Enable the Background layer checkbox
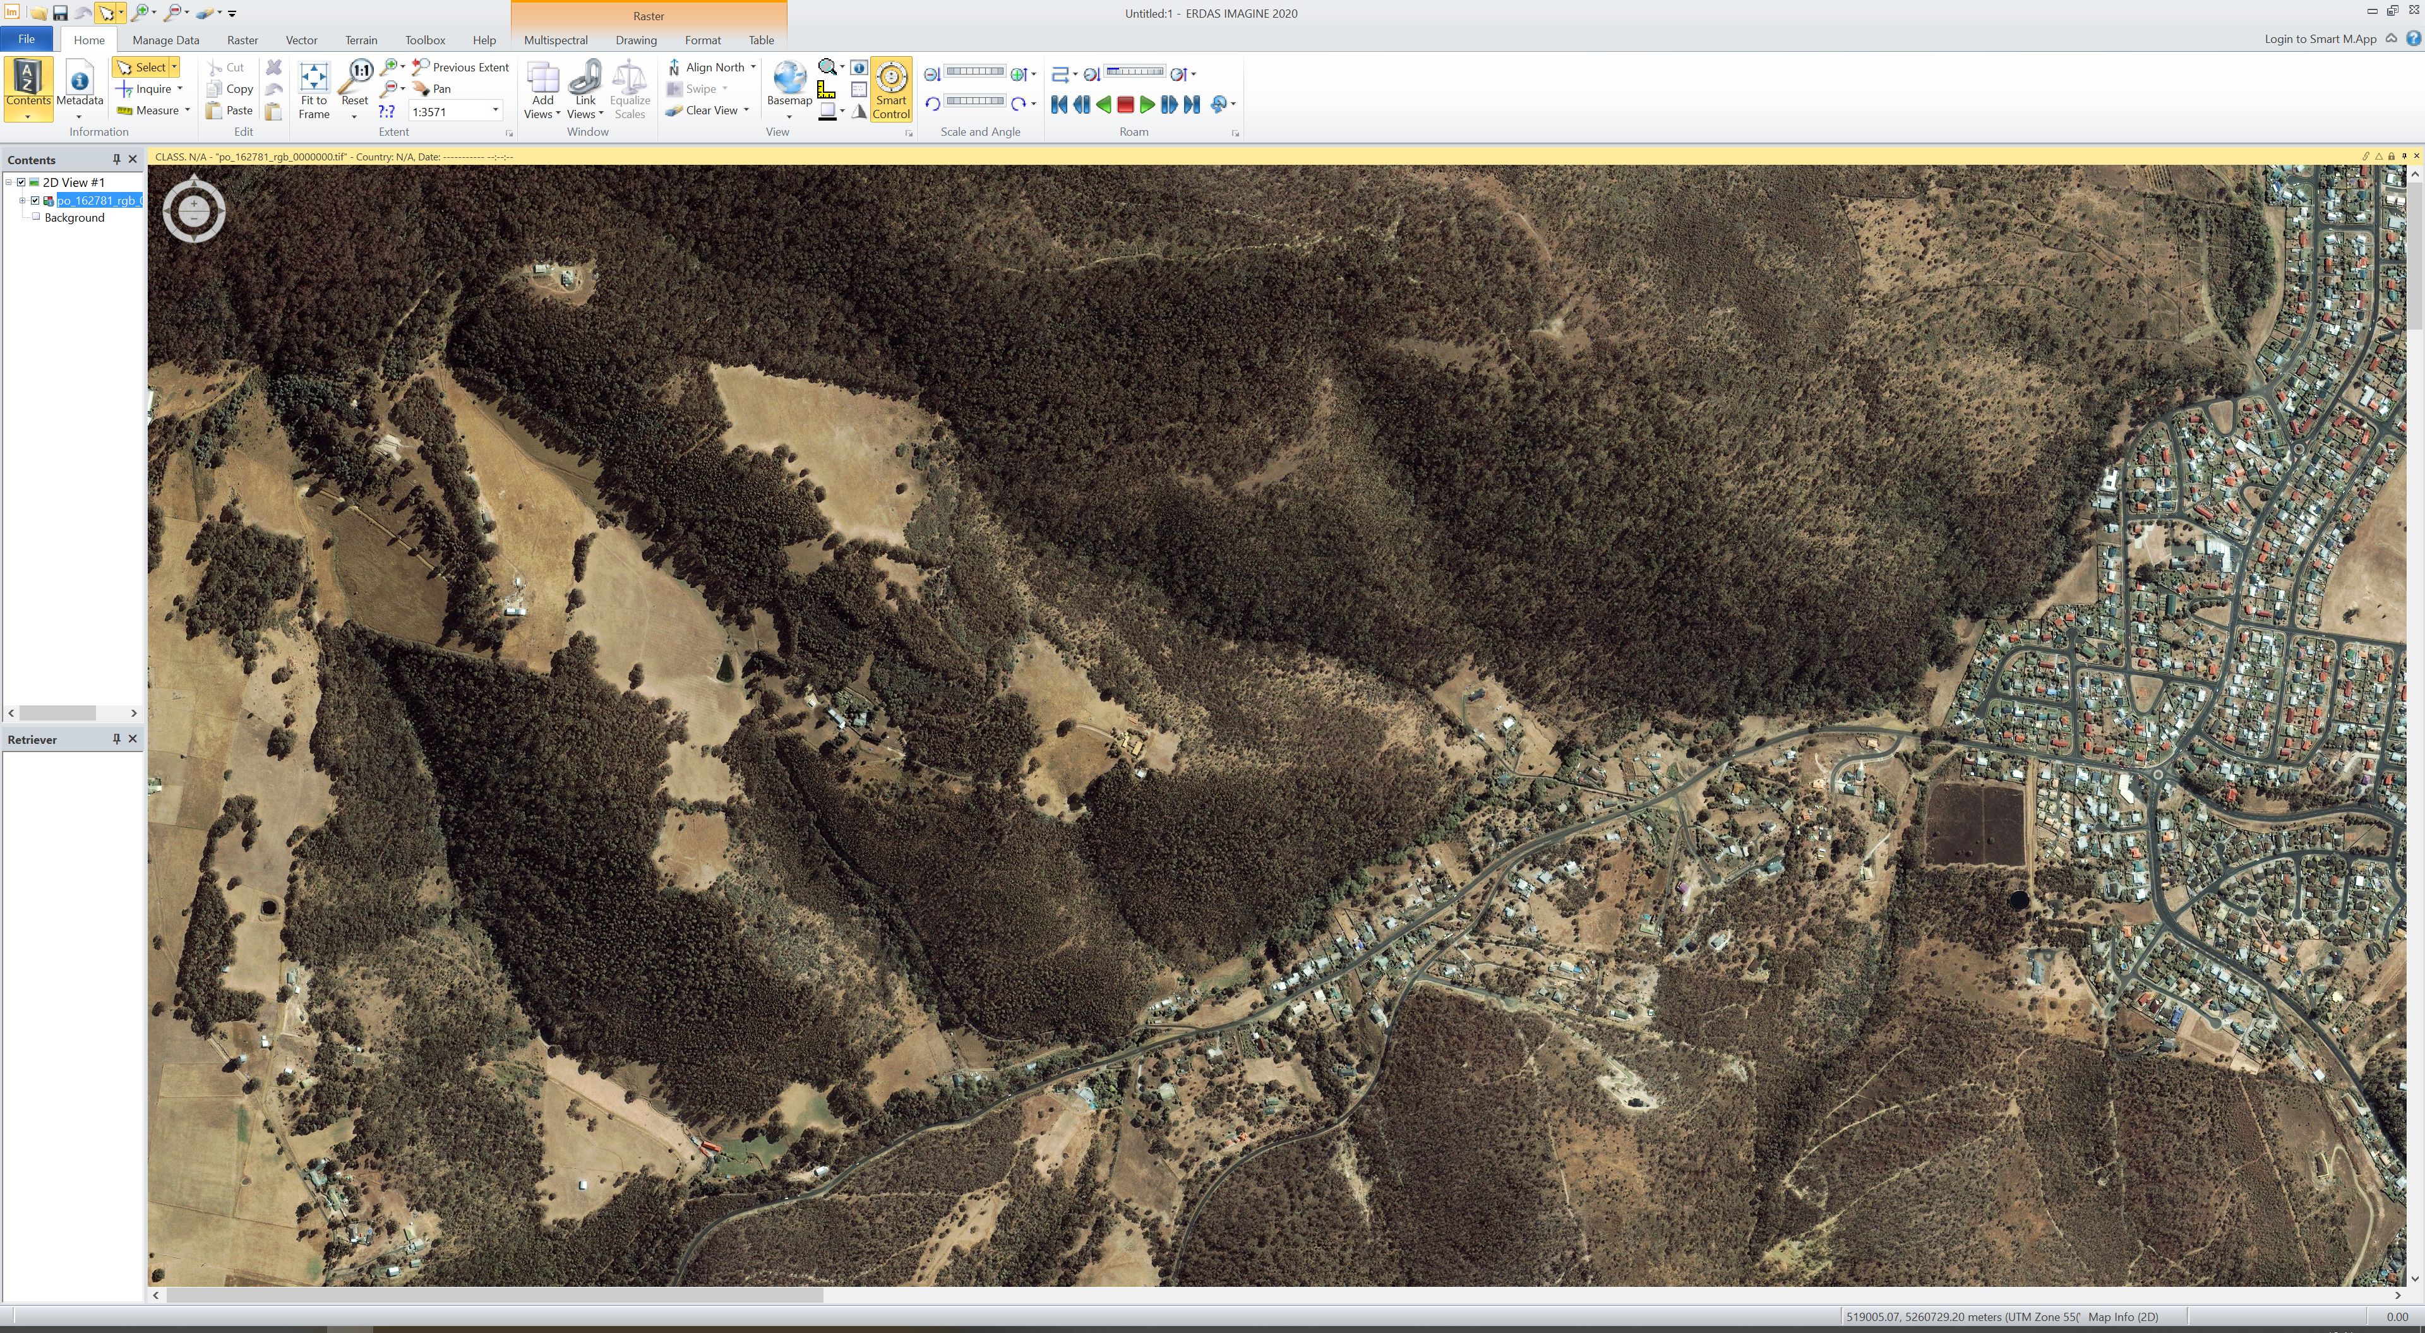Image resolution: width=2425 pixels, height=1333 pixels. (x=36, y=217)
